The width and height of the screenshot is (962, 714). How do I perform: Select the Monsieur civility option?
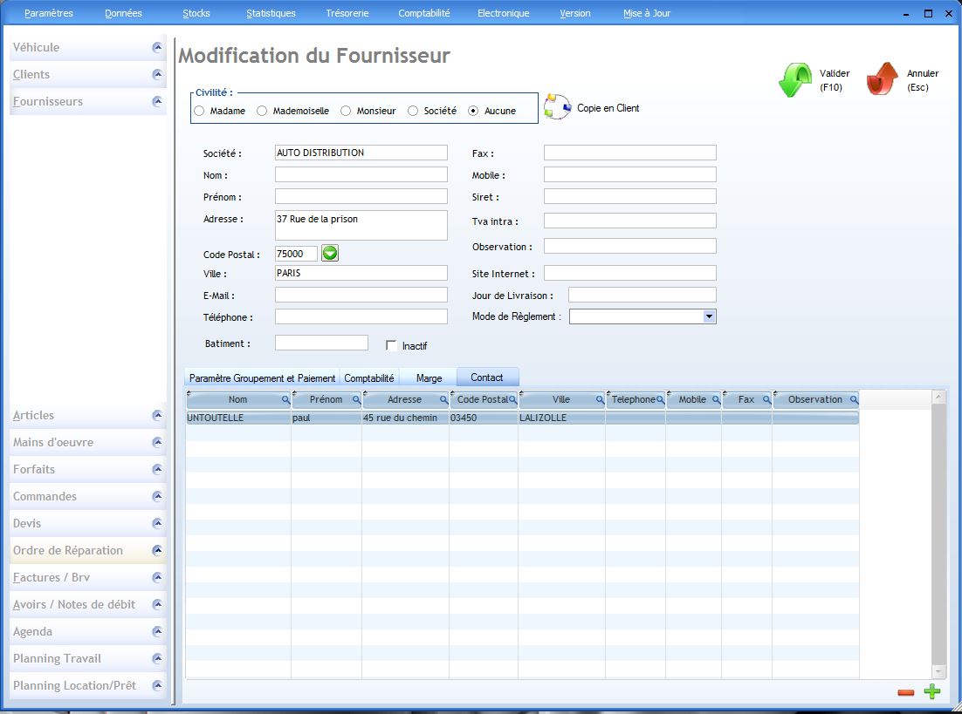346,111
